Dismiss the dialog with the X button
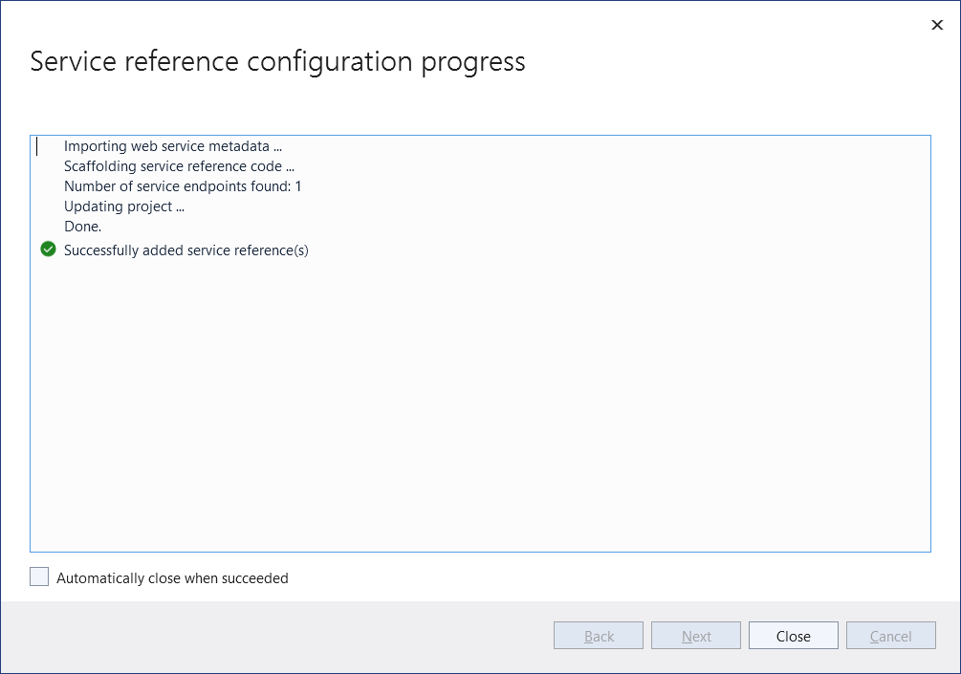Image resolution: width=961 pixels, height=674 pixels. tap(936, 25)
